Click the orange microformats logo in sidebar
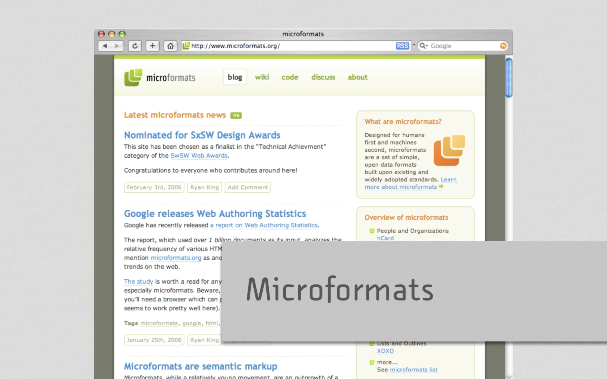Image resolution: width=607 pixels, height=379 pixels. pos(449,151)
